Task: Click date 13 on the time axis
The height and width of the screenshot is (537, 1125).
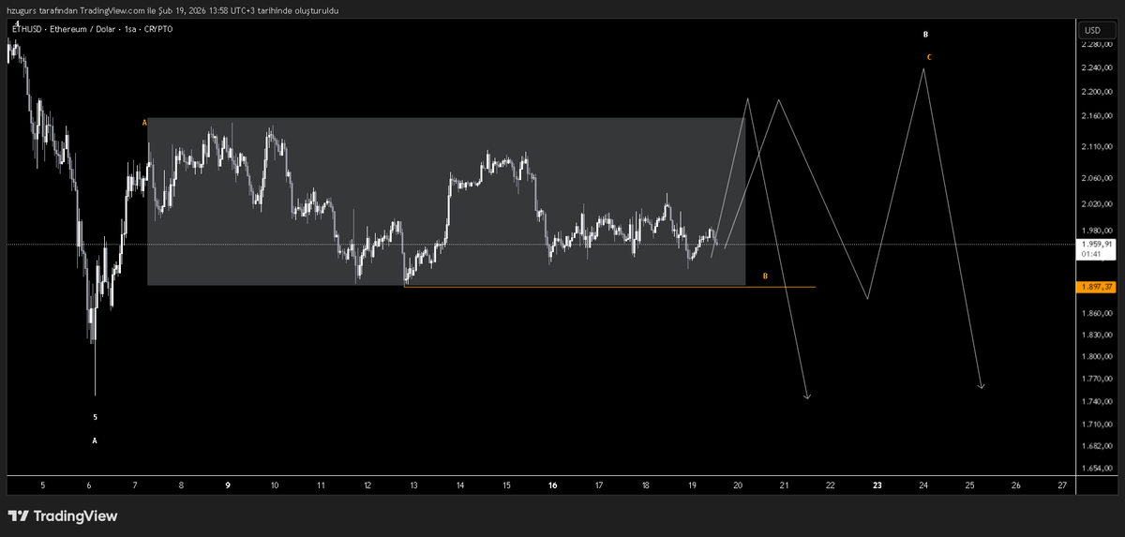Action: point(412,485)
